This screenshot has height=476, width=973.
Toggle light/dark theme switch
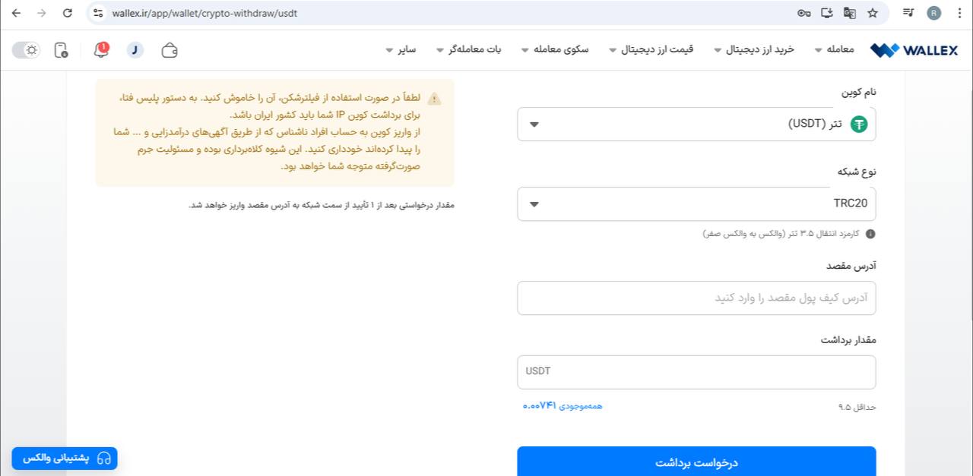pyautogui.click(x=26, y=50)
